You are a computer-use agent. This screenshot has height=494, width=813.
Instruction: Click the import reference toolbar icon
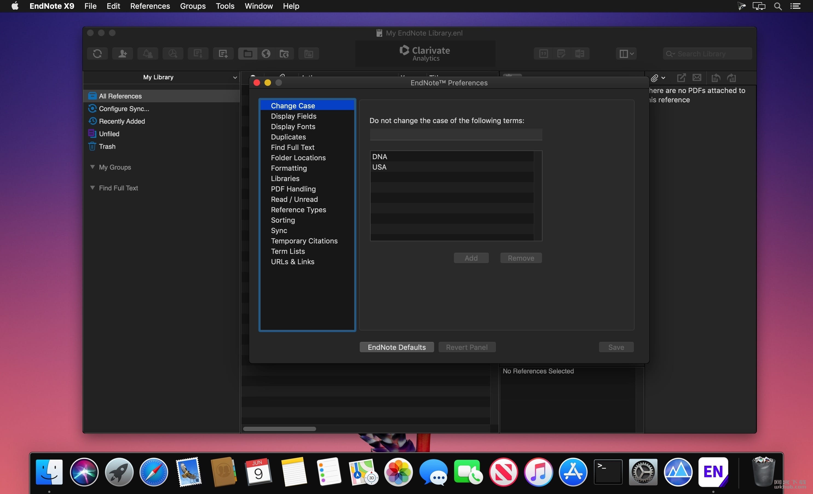click(198, 53)
